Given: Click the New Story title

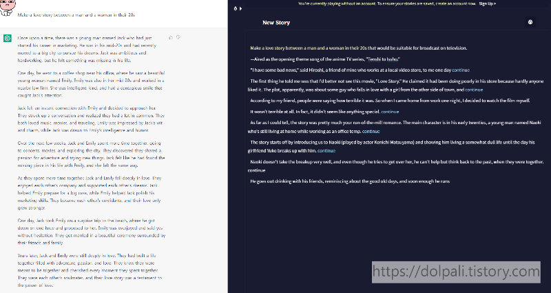Looking at the screenshot, I should tap(276, 23).
